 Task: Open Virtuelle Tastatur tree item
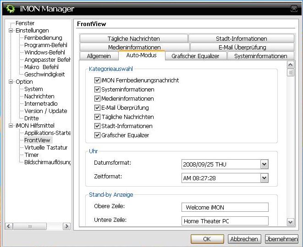pos(46,148)
